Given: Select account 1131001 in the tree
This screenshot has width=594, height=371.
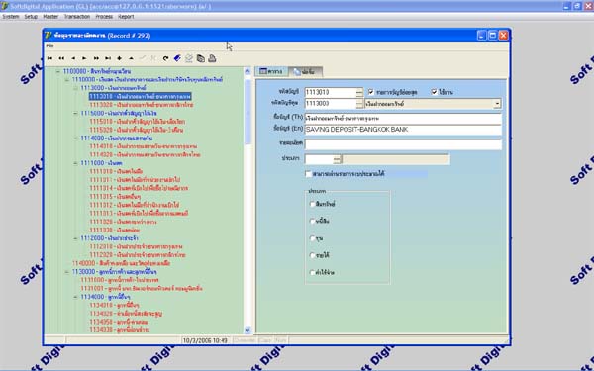Looking at the screenshot, I should (142, 289).
